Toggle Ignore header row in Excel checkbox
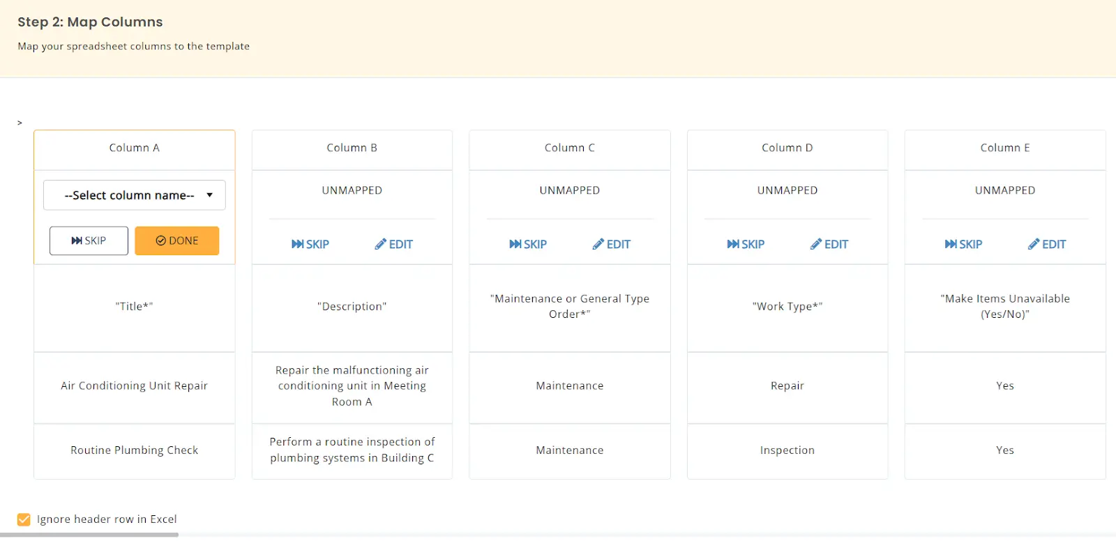The width and height of the screenshot is (1116, 541). (24, 519)
